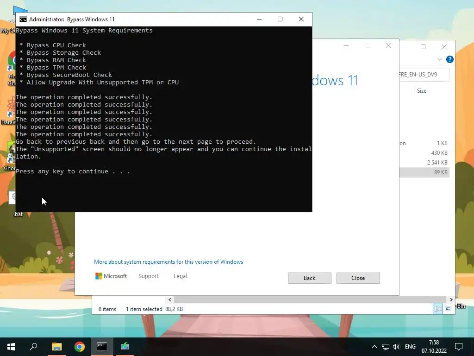The image size is (474, 356).
Task: Open the clock and date flyout
Action: click(x=434, y=347)
